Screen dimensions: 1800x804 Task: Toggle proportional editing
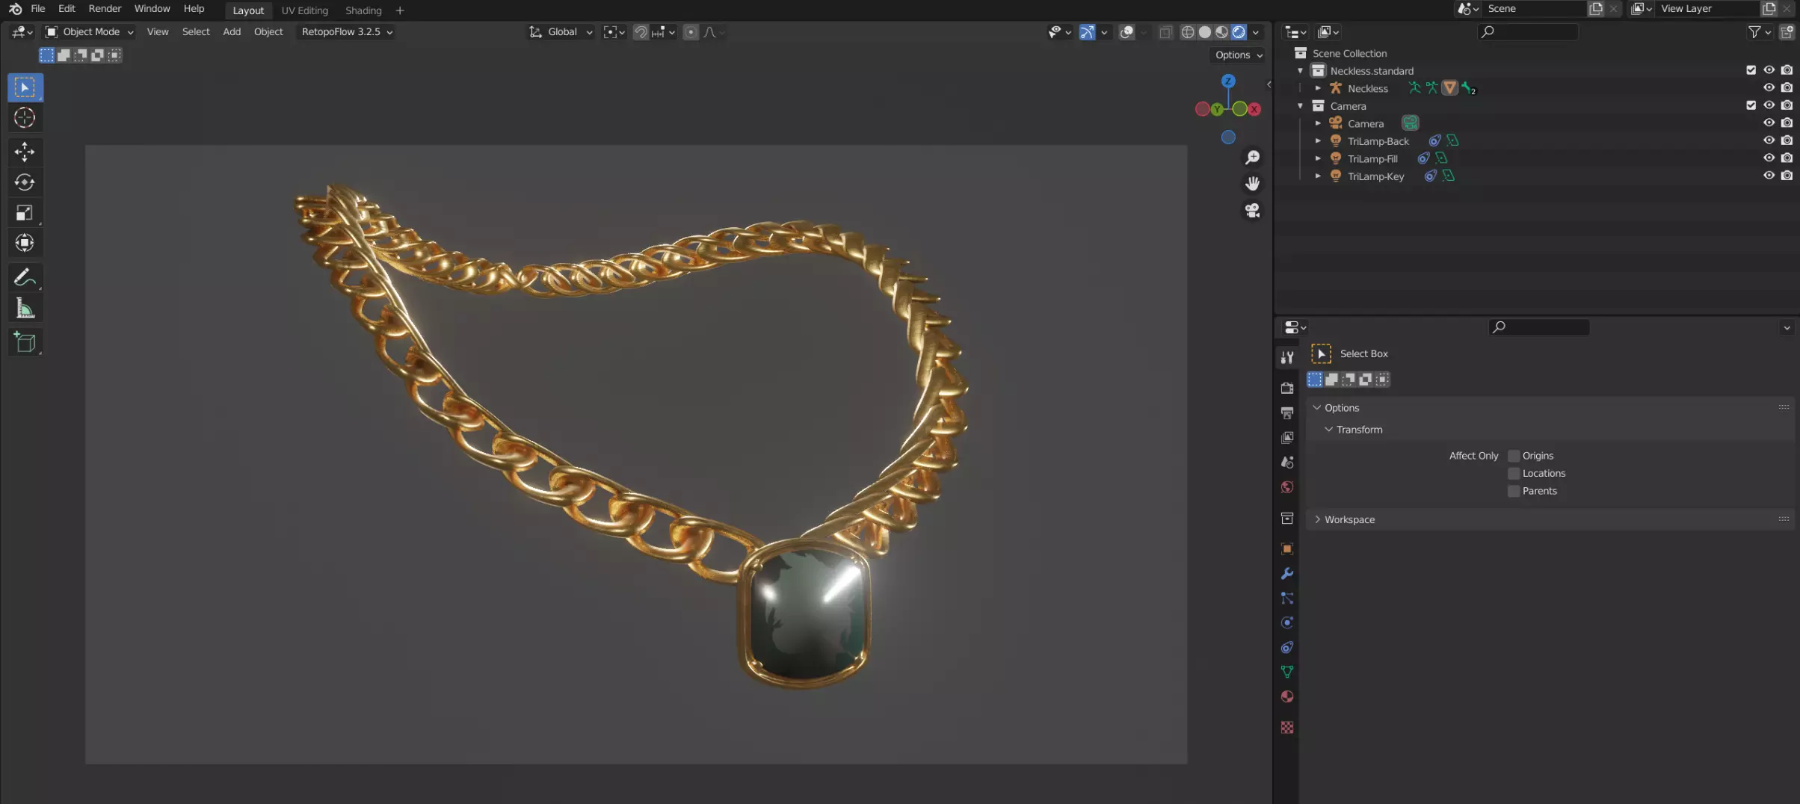click(x=691, y=32)
